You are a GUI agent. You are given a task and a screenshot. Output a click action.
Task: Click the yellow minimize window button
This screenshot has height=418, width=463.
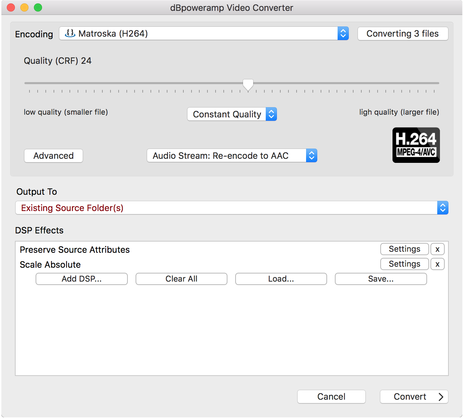point(24,7)
